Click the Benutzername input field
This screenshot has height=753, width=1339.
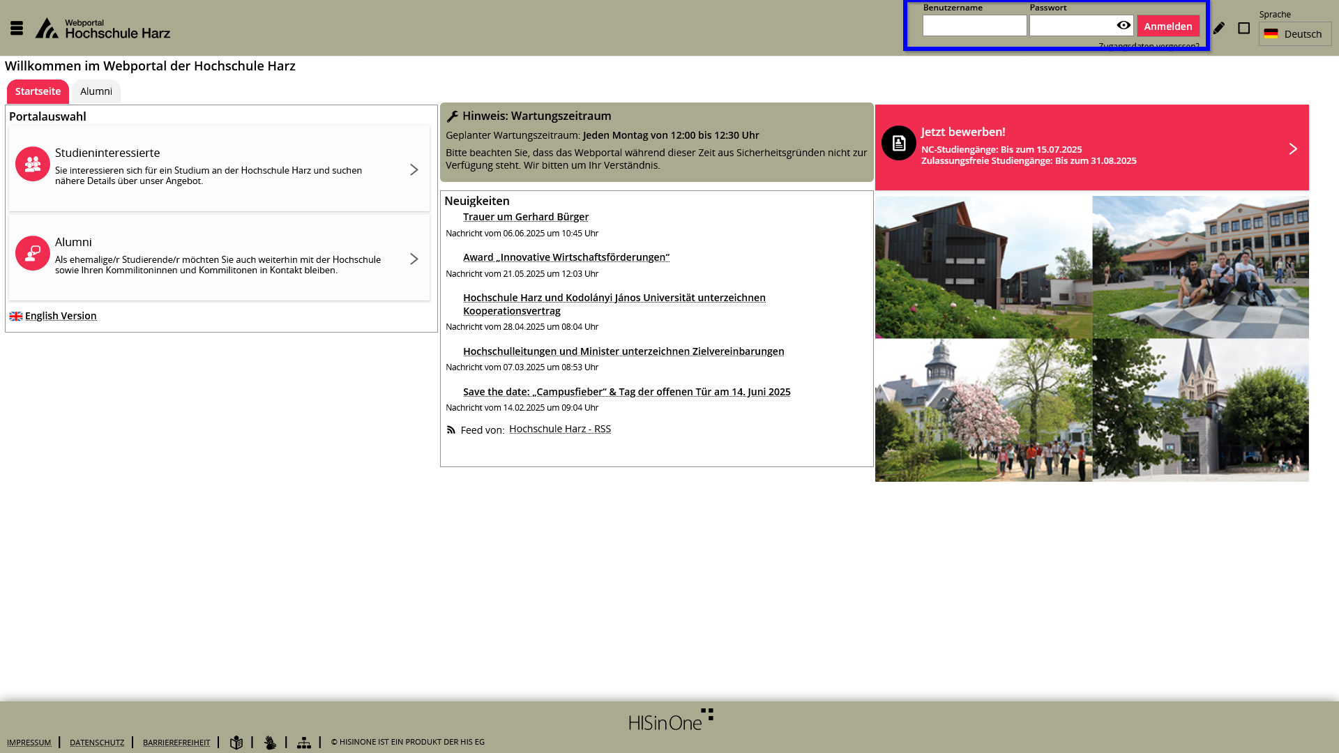[x=974, y=26]
